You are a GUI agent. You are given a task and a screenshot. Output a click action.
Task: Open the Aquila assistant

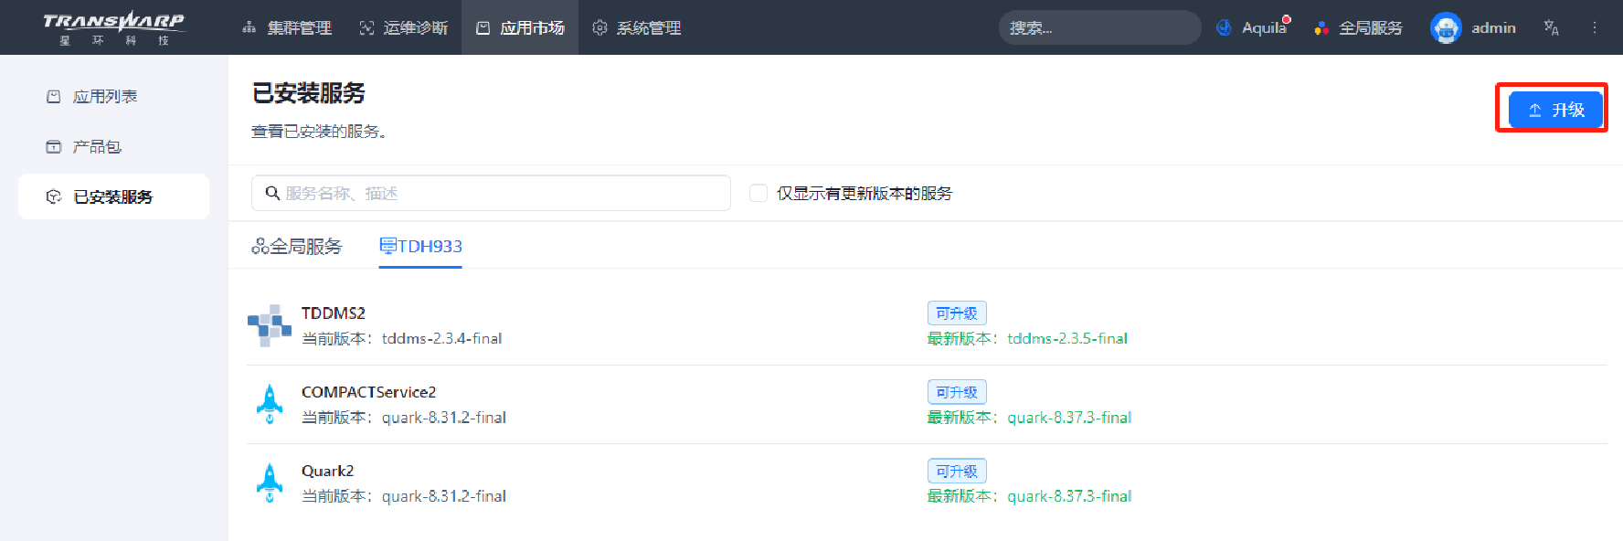pyautogui.click(x=1253, y=27)
